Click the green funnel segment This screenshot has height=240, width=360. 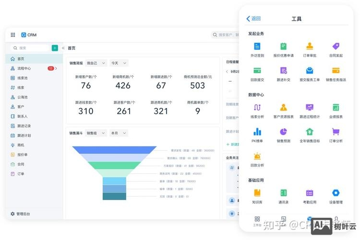coord(114,165)
